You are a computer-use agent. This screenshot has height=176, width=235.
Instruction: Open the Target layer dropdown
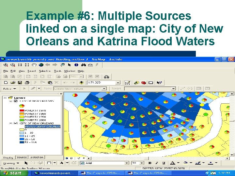(x=173, y=89)
